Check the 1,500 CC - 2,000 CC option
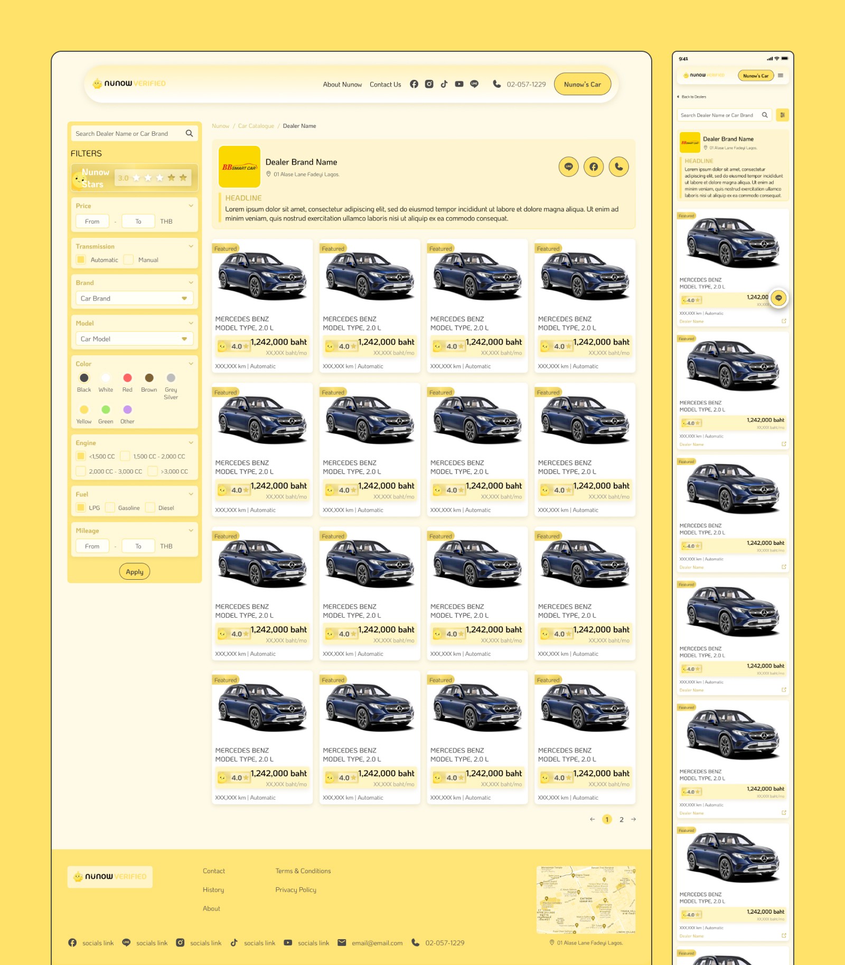This screenshot has width=845, height=965. (x=125, y=456)
